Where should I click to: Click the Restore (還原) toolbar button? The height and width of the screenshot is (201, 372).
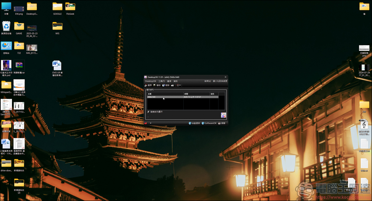[x=148, y=85]
